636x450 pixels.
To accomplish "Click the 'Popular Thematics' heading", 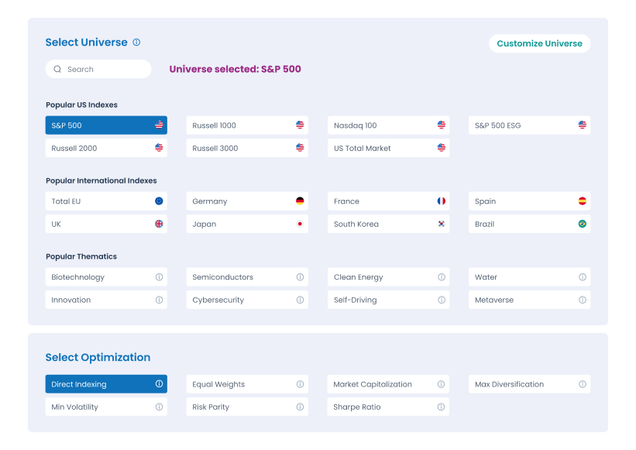I will point(81,256).
